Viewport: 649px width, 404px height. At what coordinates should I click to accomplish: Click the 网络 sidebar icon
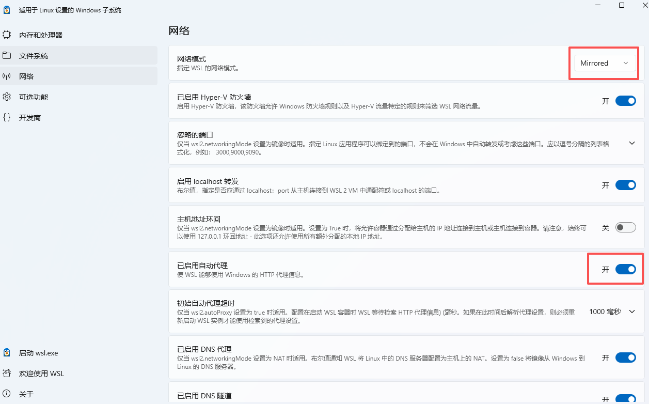pos(7,76)
